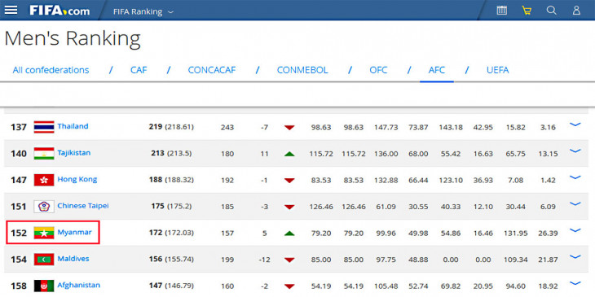This screenshot has width=595, height=297.
Task: Click Maldives' value 109.34
Action: 517,260
